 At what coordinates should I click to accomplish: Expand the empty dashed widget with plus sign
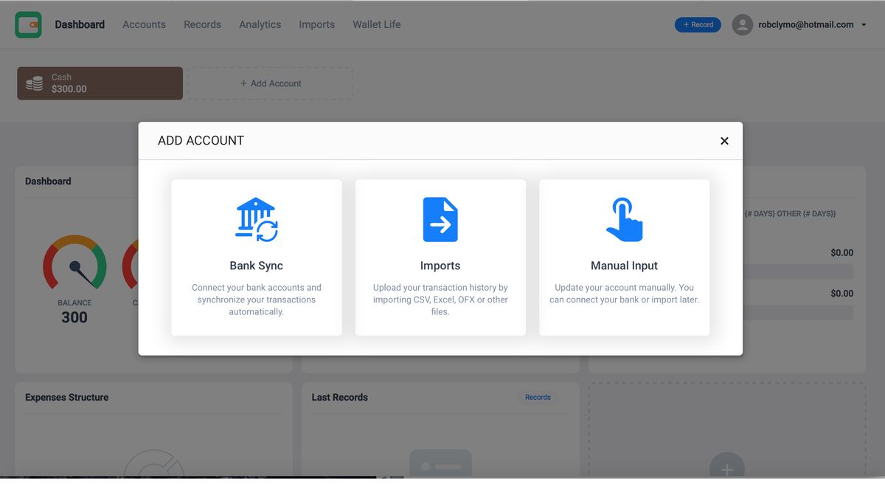pos(726,468)
